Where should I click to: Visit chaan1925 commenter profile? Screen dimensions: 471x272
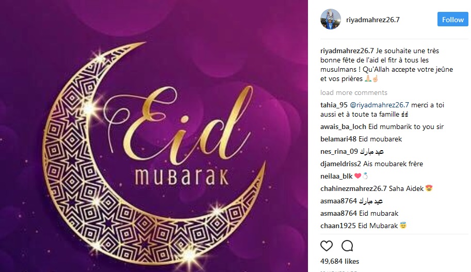(x=338, y=226)
